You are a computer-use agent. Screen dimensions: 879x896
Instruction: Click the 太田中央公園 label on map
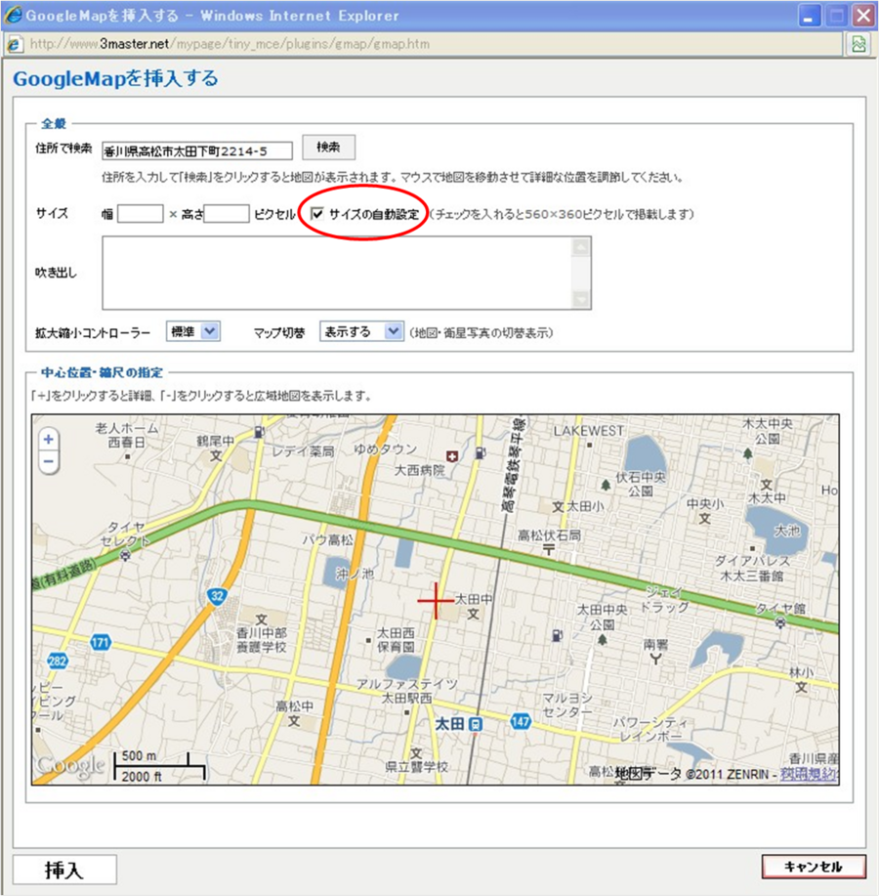pyautogui.click(x=602, y=618)
